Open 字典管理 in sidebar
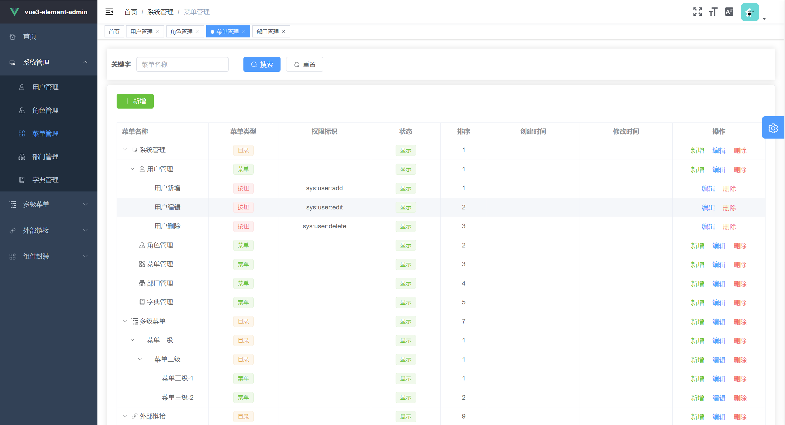Image resolution: width=785 pixels, height=425 pixels. click(49, 180)
